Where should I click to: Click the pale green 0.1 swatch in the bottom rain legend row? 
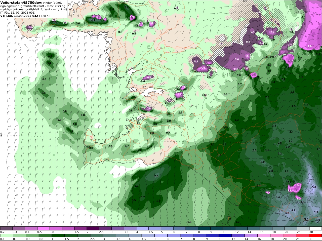pos(7,235)
